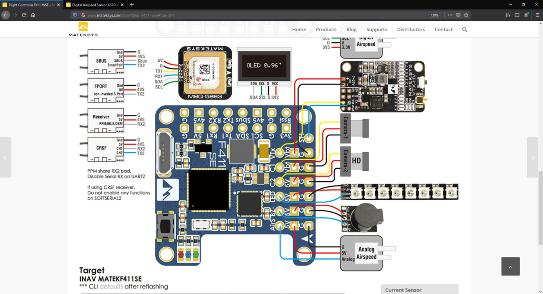Expand the page actions three-dots menu
This screenshot has width=543, height=294.
coord(450,15)
